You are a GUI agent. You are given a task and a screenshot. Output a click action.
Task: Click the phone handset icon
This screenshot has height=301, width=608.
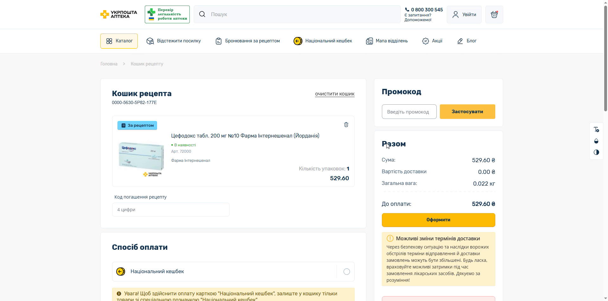(407, 10)
